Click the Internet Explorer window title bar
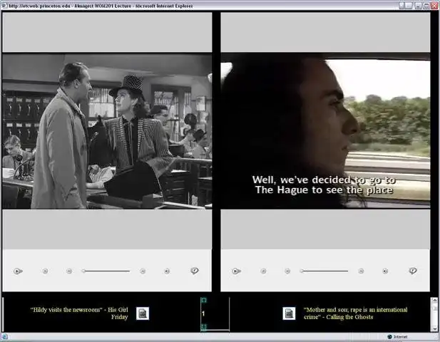This screenshot has width=440, height=342. pyautogui.click(x=199, y=6)
